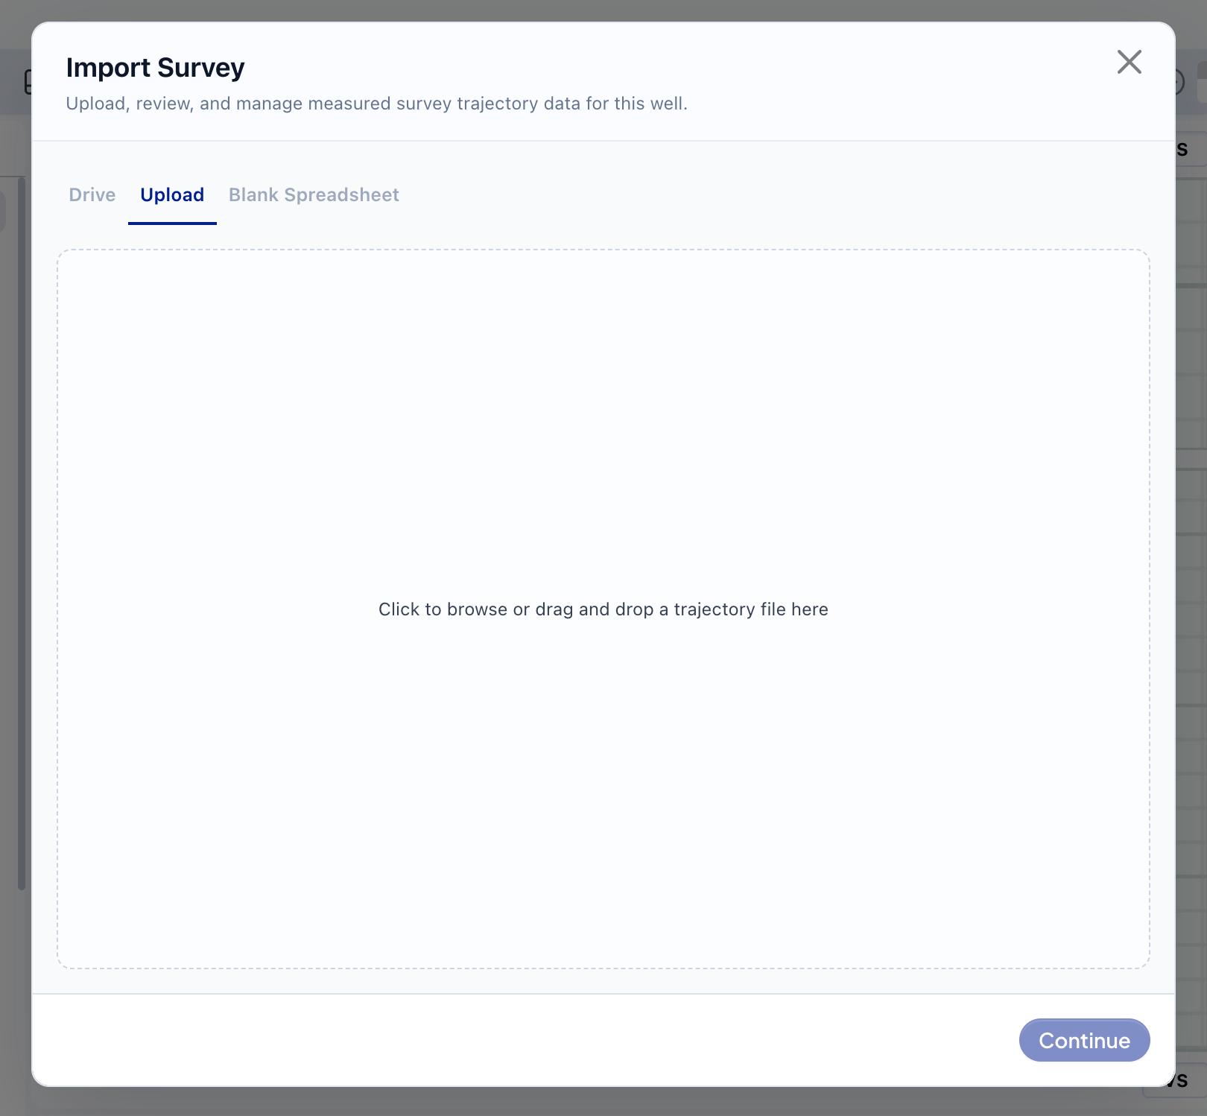
Task: Click the survey trajectory description subtitle
Action: pyautogui.click(x=376, y=104)
